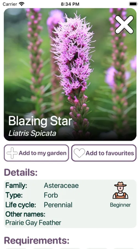Tap Prairie Gay Feather other name
Viewport: 140px width, 249px height.
(x=33, y=223)
